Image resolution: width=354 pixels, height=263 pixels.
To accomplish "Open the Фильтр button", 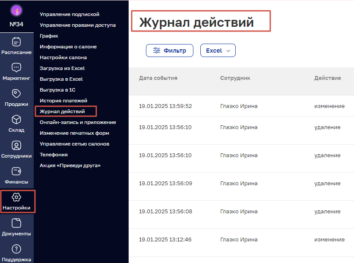I will coord(170,51).
